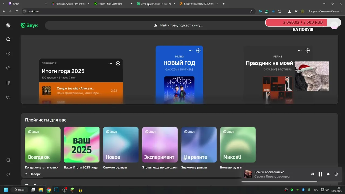Open the Windows Start menu

click(6, 190)
